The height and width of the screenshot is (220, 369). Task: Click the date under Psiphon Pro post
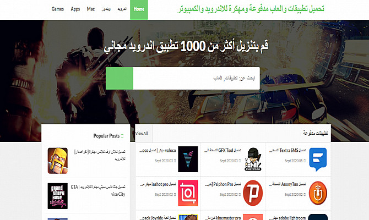230,195
